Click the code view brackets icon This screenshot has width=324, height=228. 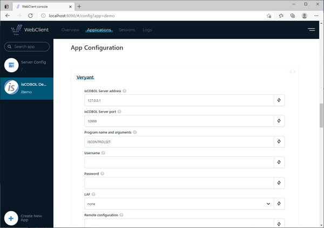coord(293,72)
